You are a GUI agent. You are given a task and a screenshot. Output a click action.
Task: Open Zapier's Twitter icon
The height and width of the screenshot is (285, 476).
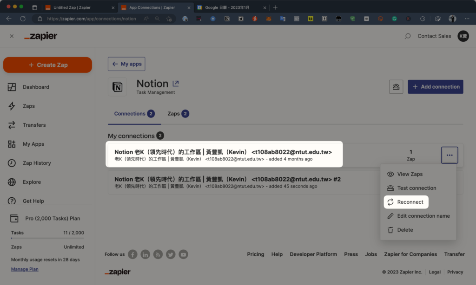171,254
